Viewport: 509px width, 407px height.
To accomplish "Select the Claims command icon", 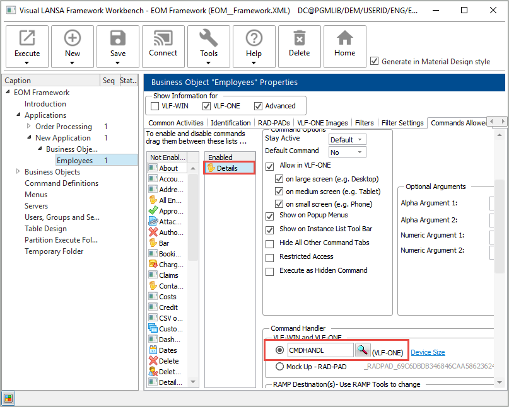I will coord(153,275).
